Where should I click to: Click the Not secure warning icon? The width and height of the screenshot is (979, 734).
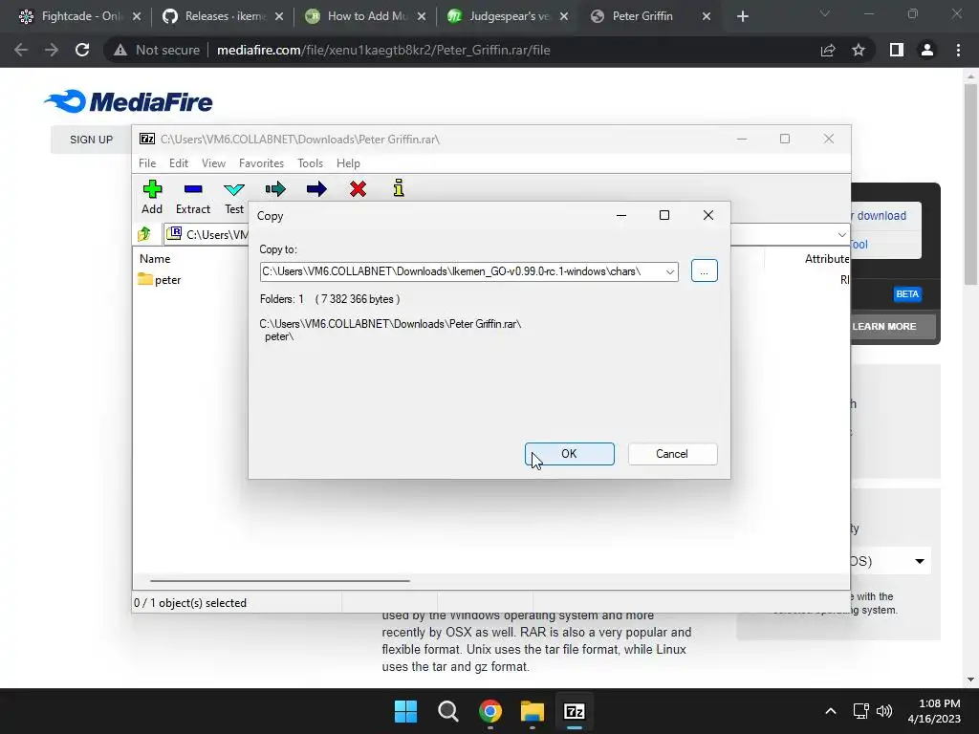point(120,50)
